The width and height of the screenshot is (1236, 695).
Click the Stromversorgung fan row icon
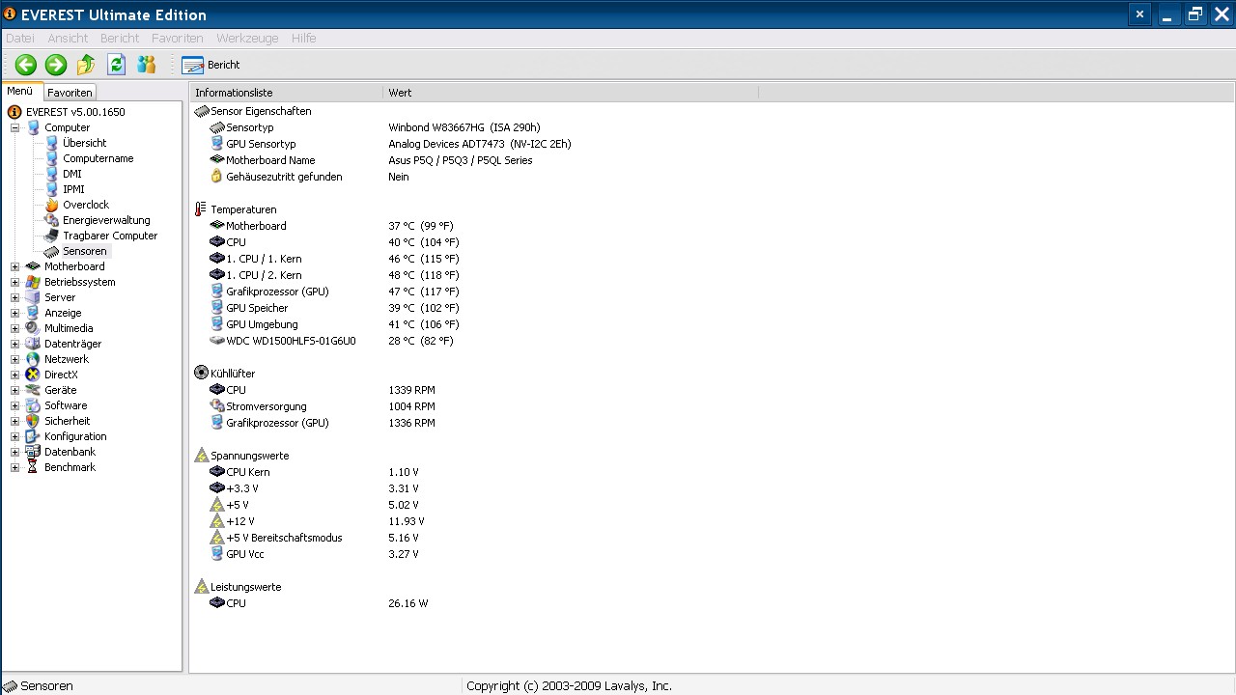[216, 406]
